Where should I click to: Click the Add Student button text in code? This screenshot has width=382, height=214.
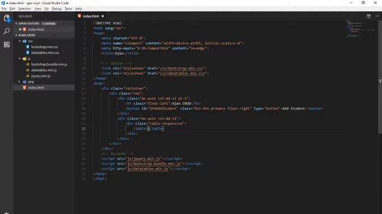point(294,108)
